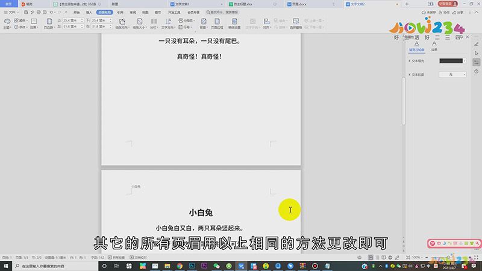The height and width of the screenshot is (271, 482).
Task: Click the 稿纸设置 manuscript paper button
Action: [x=234, y=23]
